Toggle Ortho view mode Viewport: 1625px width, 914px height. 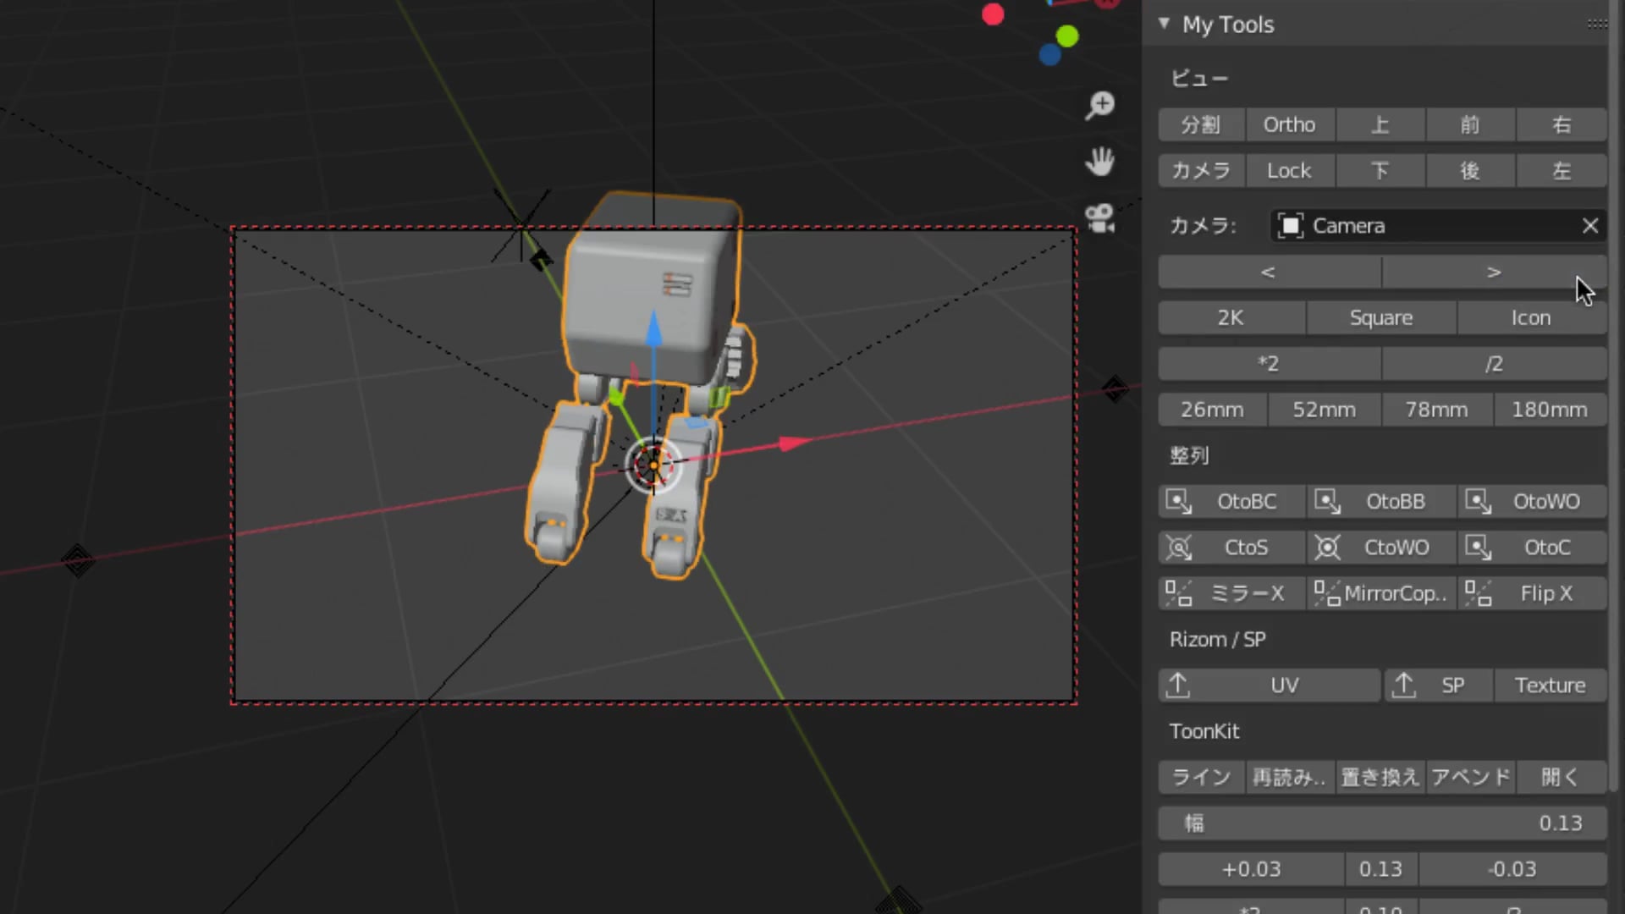pyautogui.click(x=1290, y=125)
